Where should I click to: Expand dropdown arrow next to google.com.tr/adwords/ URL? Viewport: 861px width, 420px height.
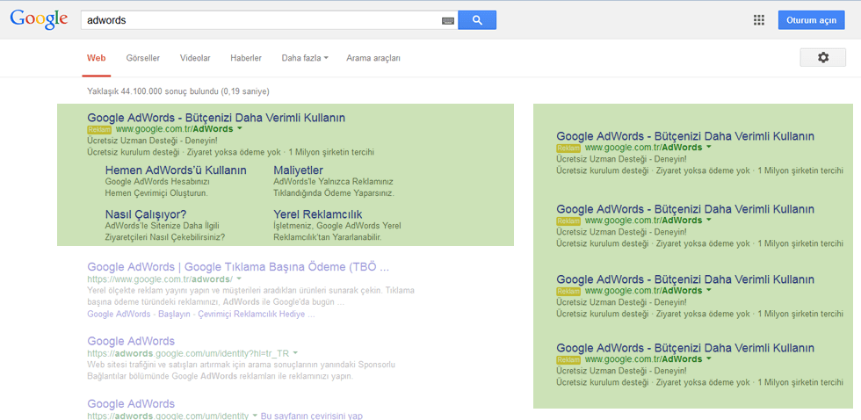[241, 279]
